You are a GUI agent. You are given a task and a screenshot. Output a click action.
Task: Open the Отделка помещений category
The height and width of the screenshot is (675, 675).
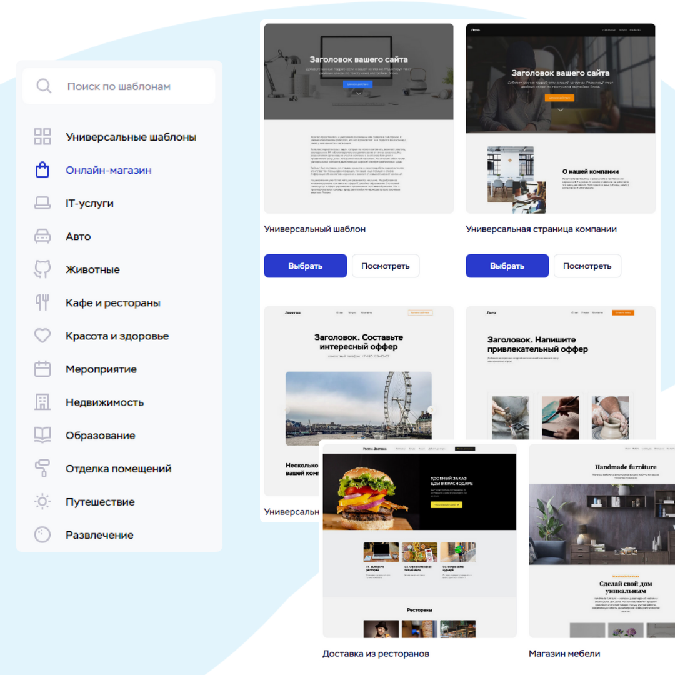click(x=118, y=469)
